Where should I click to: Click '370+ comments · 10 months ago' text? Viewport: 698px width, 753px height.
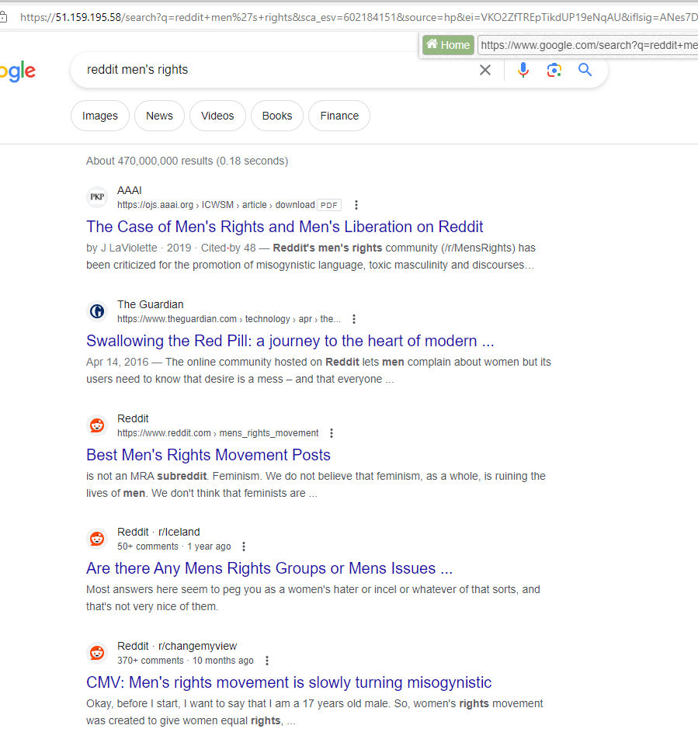tap(186, 661)
